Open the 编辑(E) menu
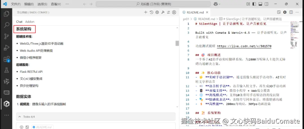304x129 pixels. click(29, 4)
